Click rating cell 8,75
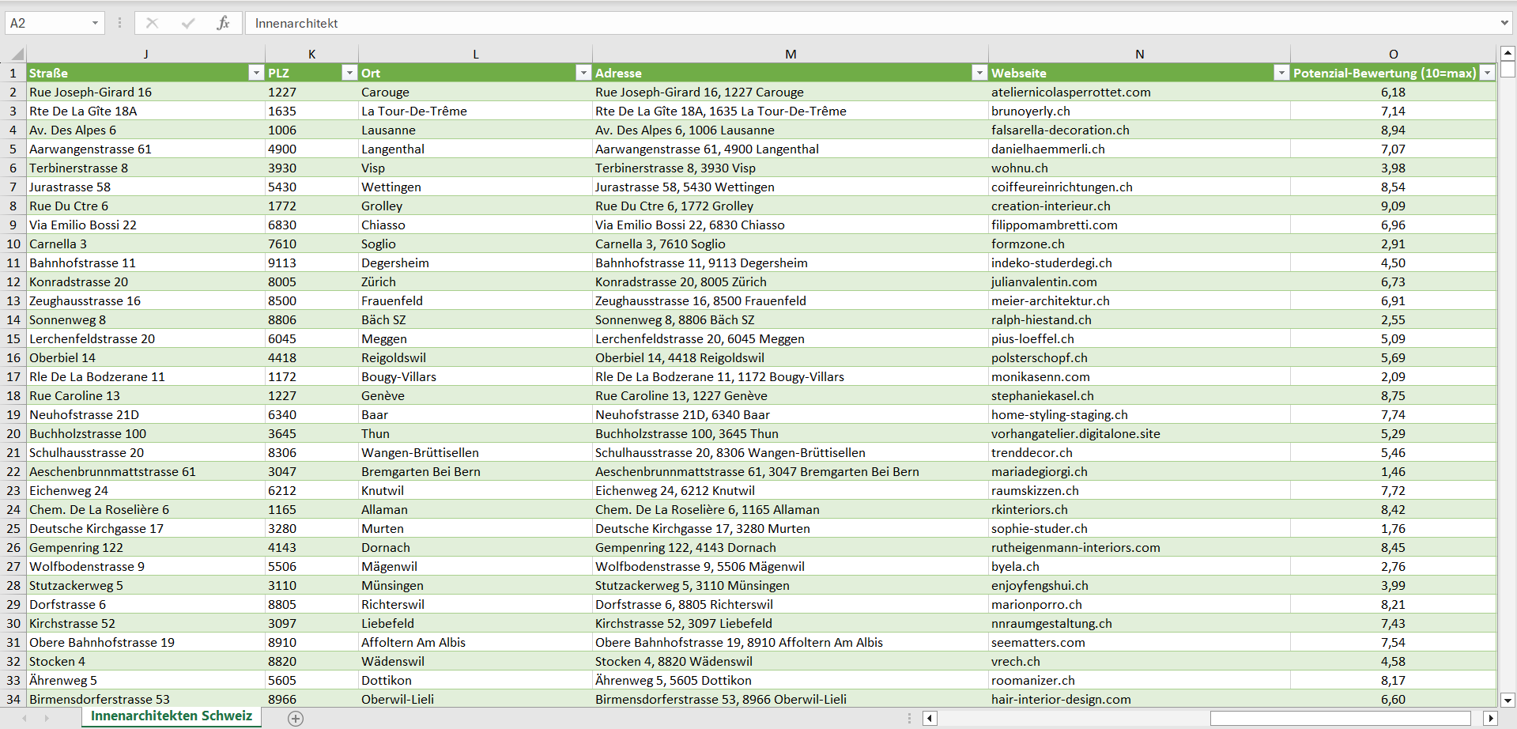Image resolution: width=1517 pixels, height=729 pixels. point(1394,395)
